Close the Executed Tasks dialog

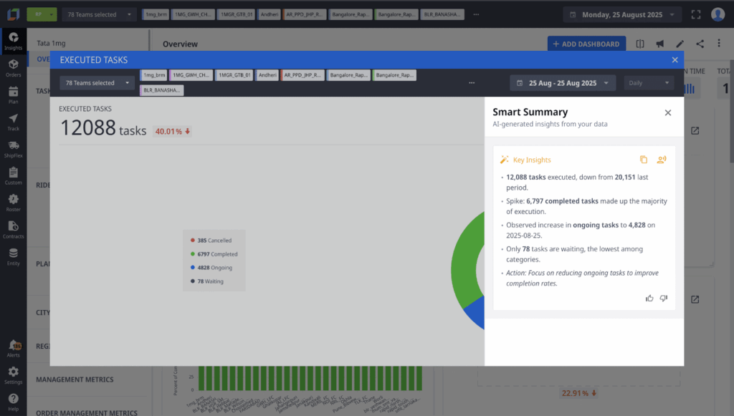click(x=675, y=60)
